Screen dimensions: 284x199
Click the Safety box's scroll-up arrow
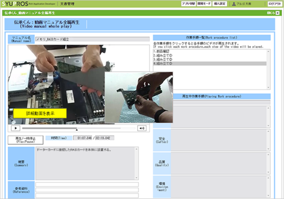(x=268, y=131)
